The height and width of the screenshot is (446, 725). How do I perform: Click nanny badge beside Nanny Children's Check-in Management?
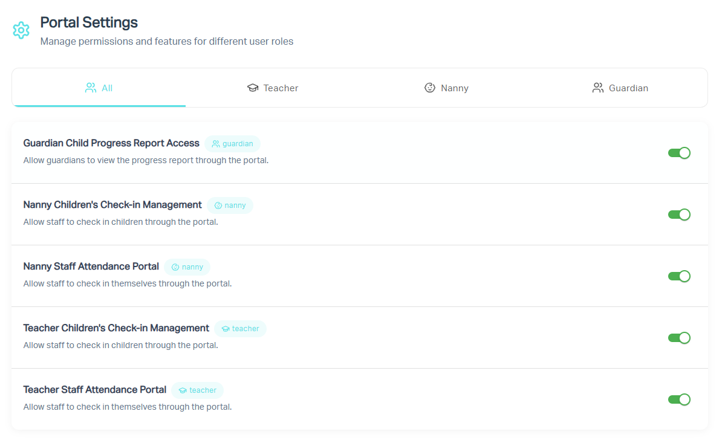coord(230,205)
